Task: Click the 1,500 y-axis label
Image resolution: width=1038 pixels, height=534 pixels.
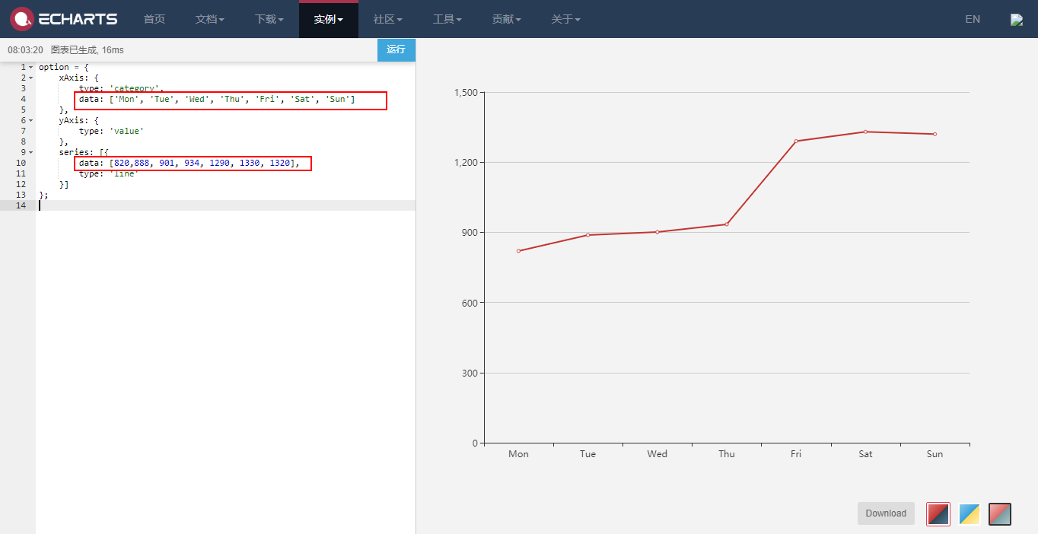Action: (x=465, y=93)
